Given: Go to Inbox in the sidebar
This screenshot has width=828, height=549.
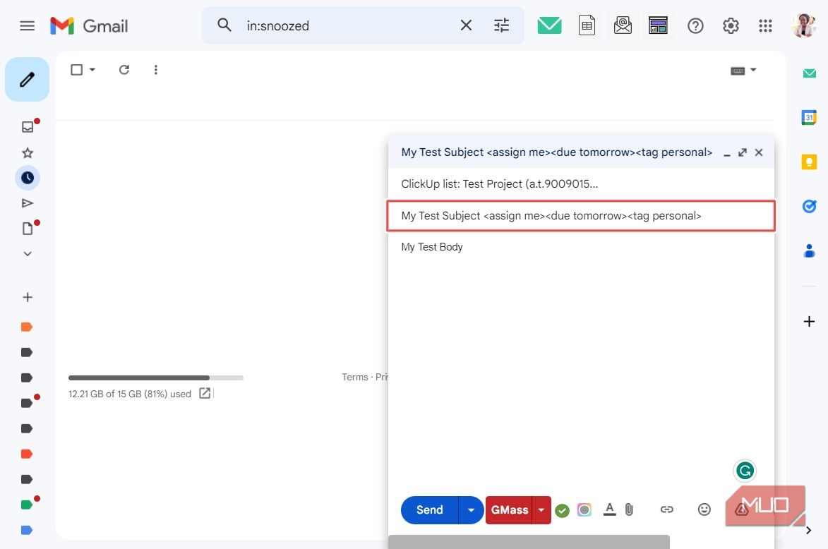Looking at the screenshot, I should pyautogui.click(x=28, y=127).
